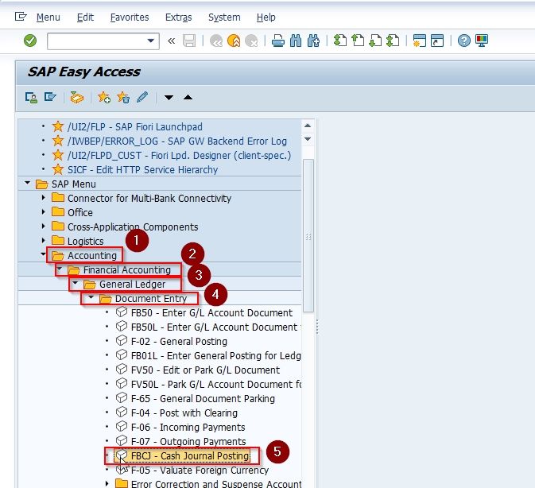Collapse the Financial Accounting folder

point(60,269)
